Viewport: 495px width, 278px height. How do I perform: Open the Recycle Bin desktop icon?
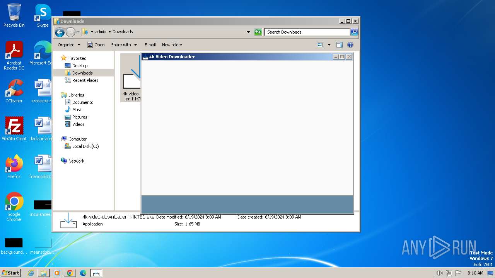pos(14,15)
